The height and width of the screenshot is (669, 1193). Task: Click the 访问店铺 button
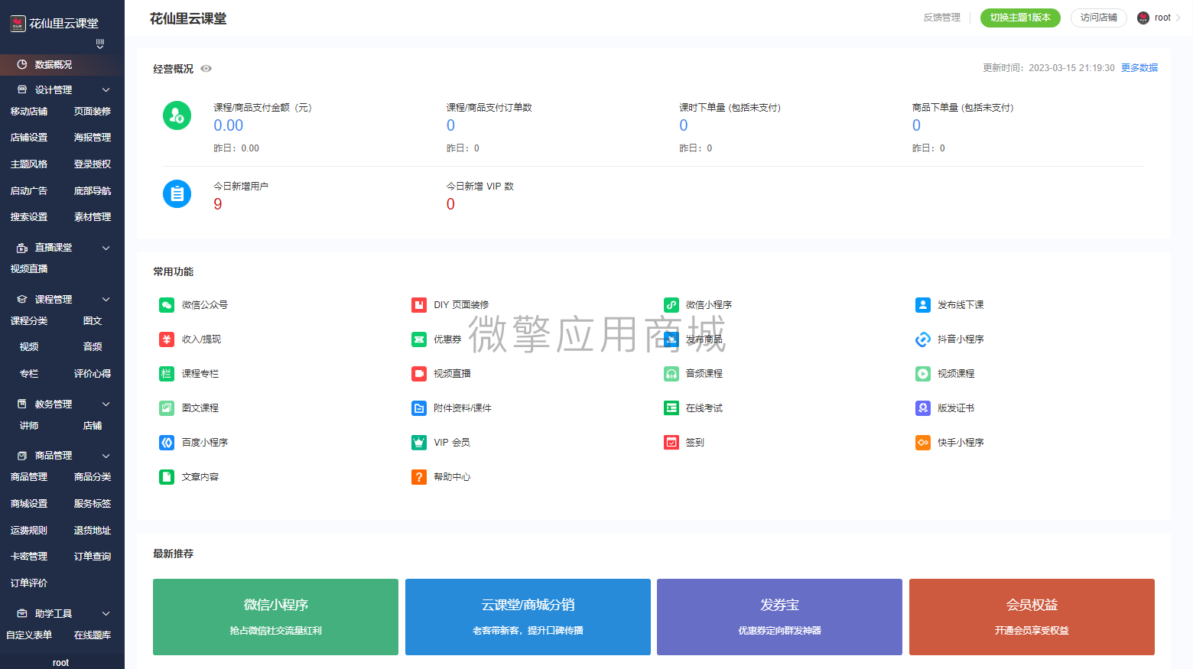point(1099,18)
